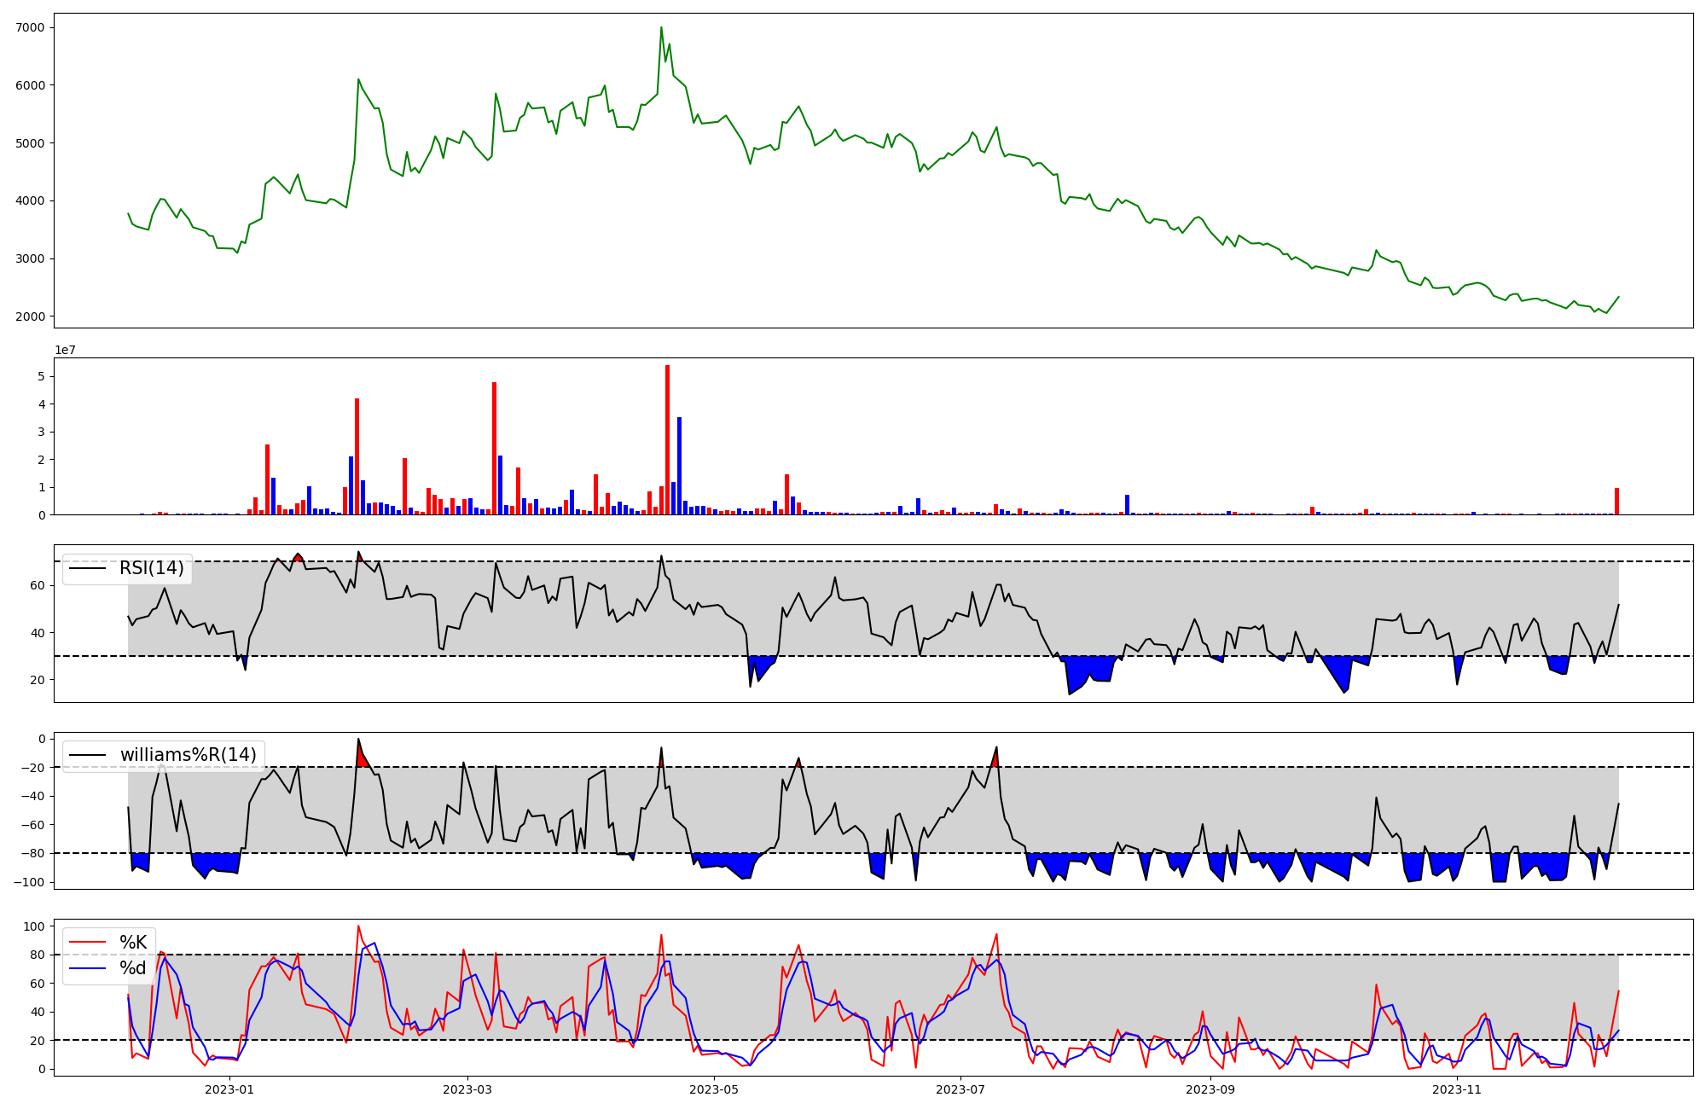Click the tallest red volume bar
This screenshot has width=1706, height=1109.
(667, 439)
